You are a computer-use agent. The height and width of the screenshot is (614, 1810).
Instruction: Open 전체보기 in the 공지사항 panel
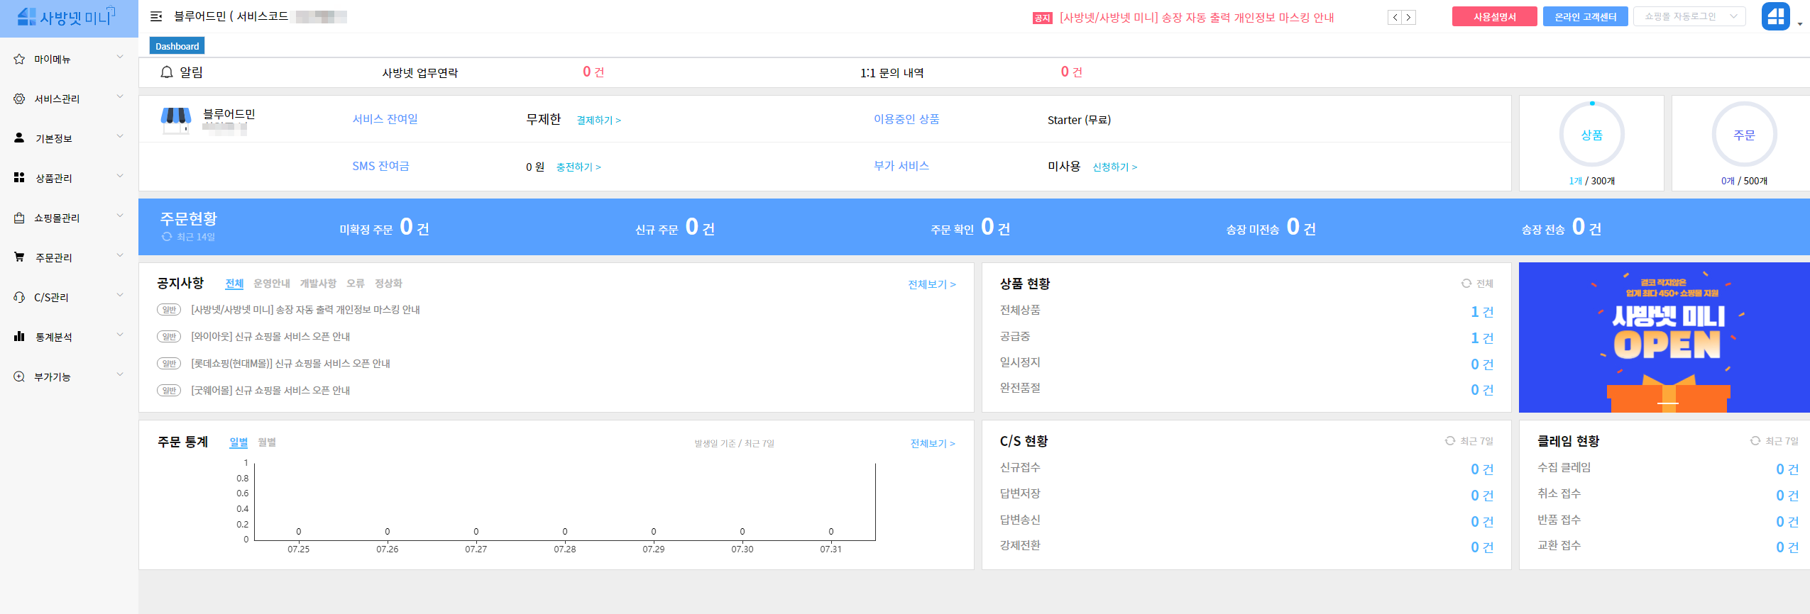point(932,284)
